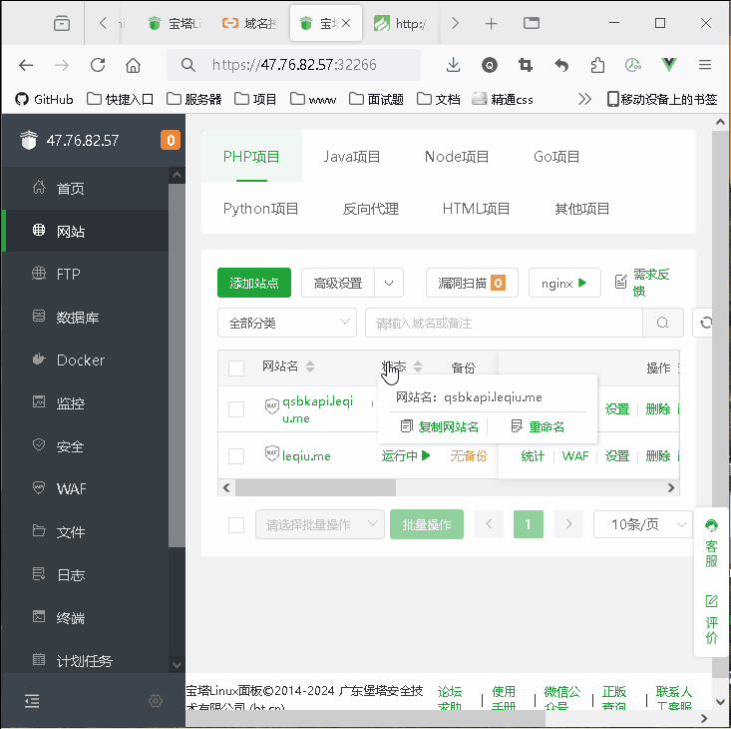Click 重命名 in the popup

tap(538, 426)
